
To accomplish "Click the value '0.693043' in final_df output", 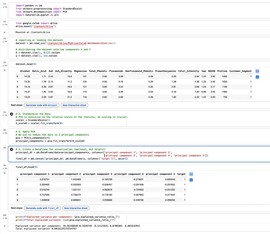I will 170,179.
